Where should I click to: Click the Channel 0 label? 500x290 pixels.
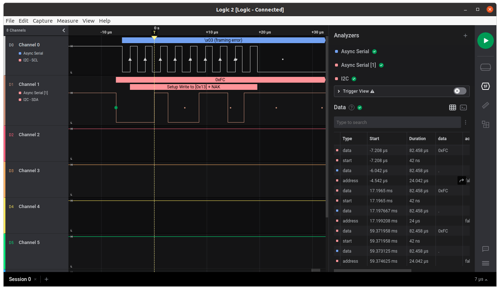coord(29,45)
